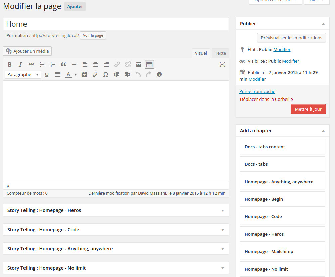Open the Paragraphe format dropdown
This screenshot has height=277, width=335.
[x=23, y=74]
